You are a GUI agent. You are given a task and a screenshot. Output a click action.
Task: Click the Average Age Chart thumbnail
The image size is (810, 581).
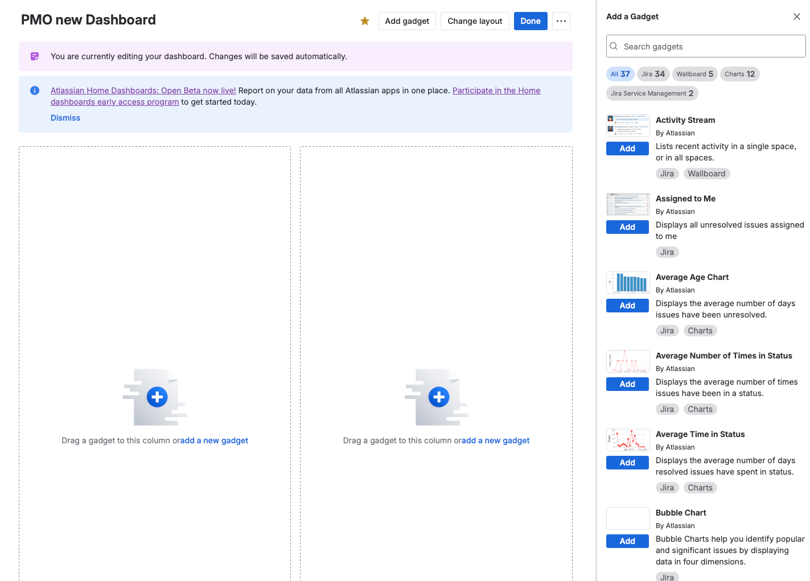(x=628, y=283)
